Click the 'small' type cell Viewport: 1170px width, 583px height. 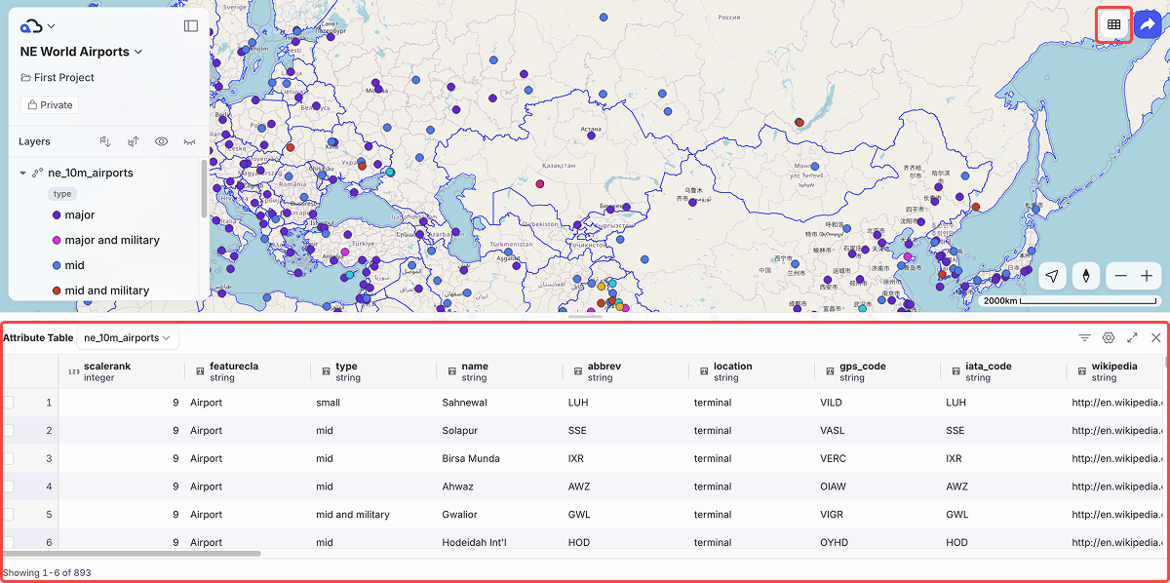point(373,402)
